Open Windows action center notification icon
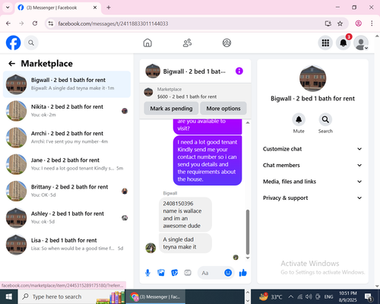The image size is (380, 304). [x=368, y=296]
